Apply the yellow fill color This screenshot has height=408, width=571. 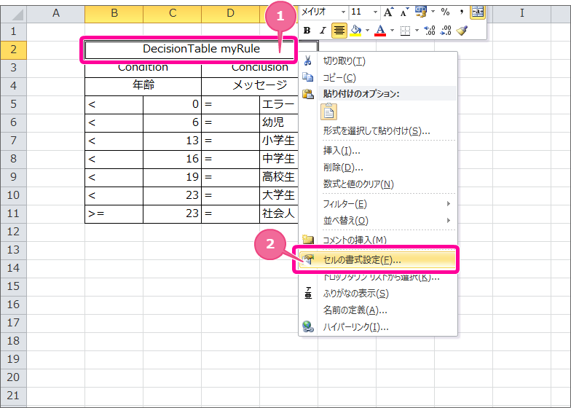point(355,30)
